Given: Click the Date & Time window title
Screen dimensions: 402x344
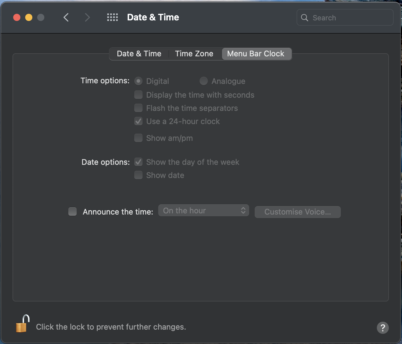Looking at the screenshot, I should pos(153,17).
